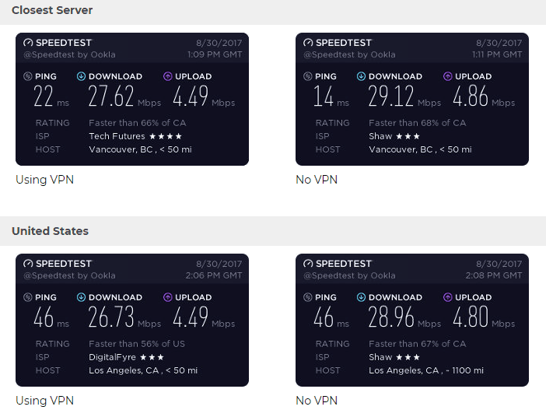Click the DigitalFyre three-star rating
This screenshot has width=546, height=410.
(x=153, y=357)
